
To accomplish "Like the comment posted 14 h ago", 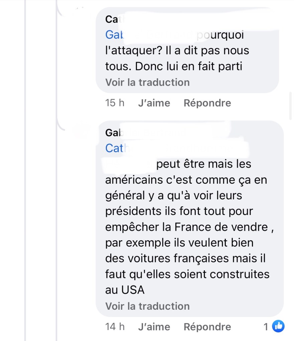I will pos(154,327).
